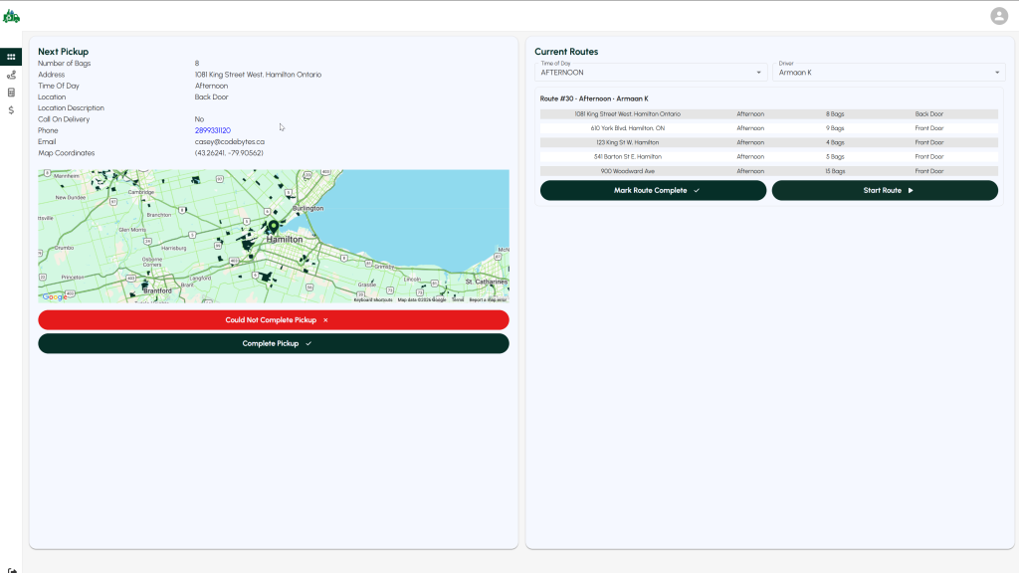Select route row 541 Barton St E

point(769,156)
